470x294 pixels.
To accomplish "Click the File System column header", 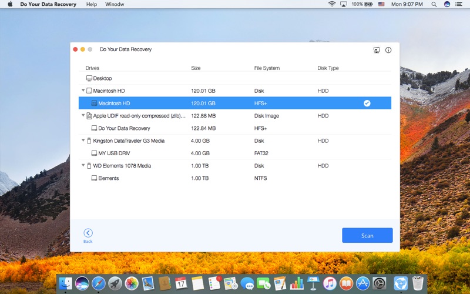I will point(267,68).
